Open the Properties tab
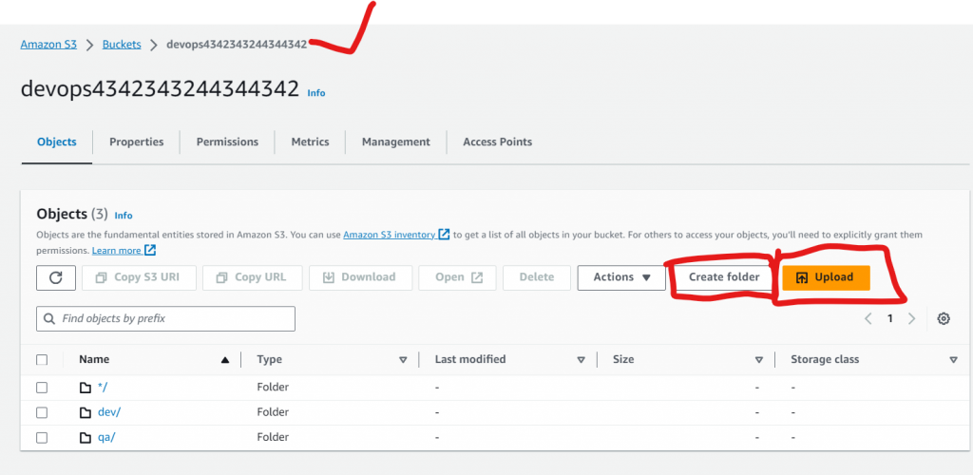 click(136, 142)
